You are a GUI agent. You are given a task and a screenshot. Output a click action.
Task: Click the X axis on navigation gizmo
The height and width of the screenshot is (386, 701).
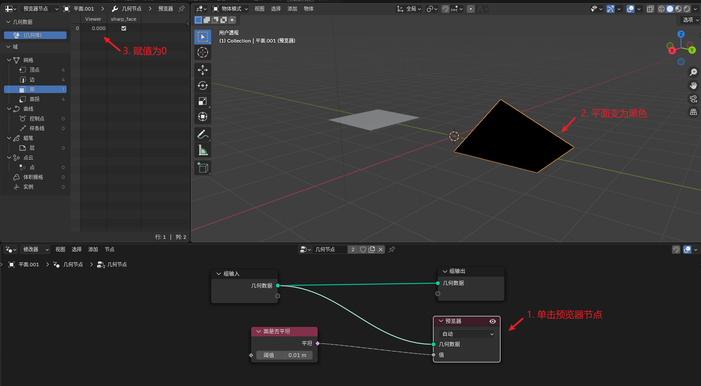672,51
